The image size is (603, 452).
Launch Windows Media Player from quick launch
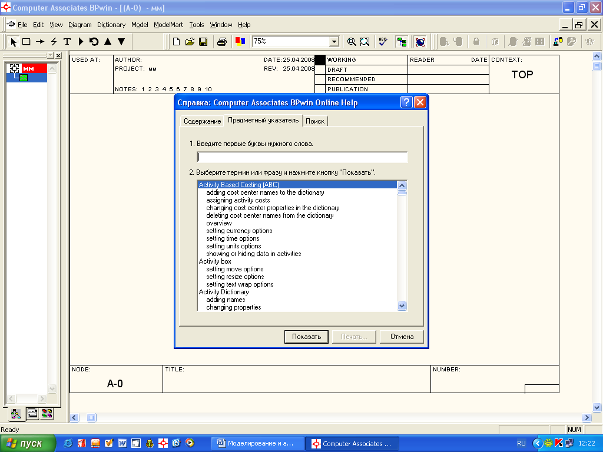(x=190, y=443)
